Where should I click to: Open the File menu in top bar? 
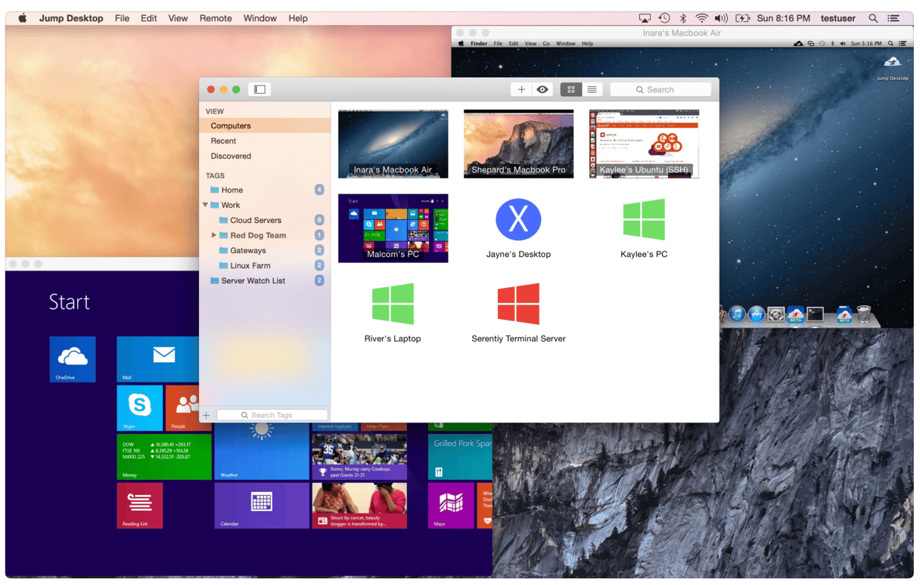pyautogui.click(x=122, y=18)
